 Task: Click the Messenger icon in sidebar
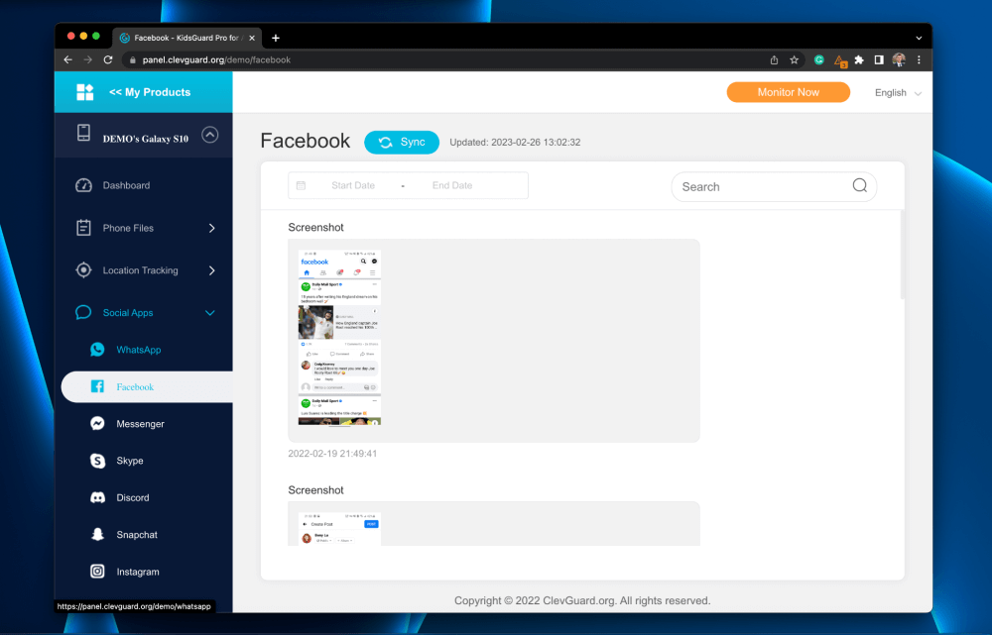click(97, 423)
